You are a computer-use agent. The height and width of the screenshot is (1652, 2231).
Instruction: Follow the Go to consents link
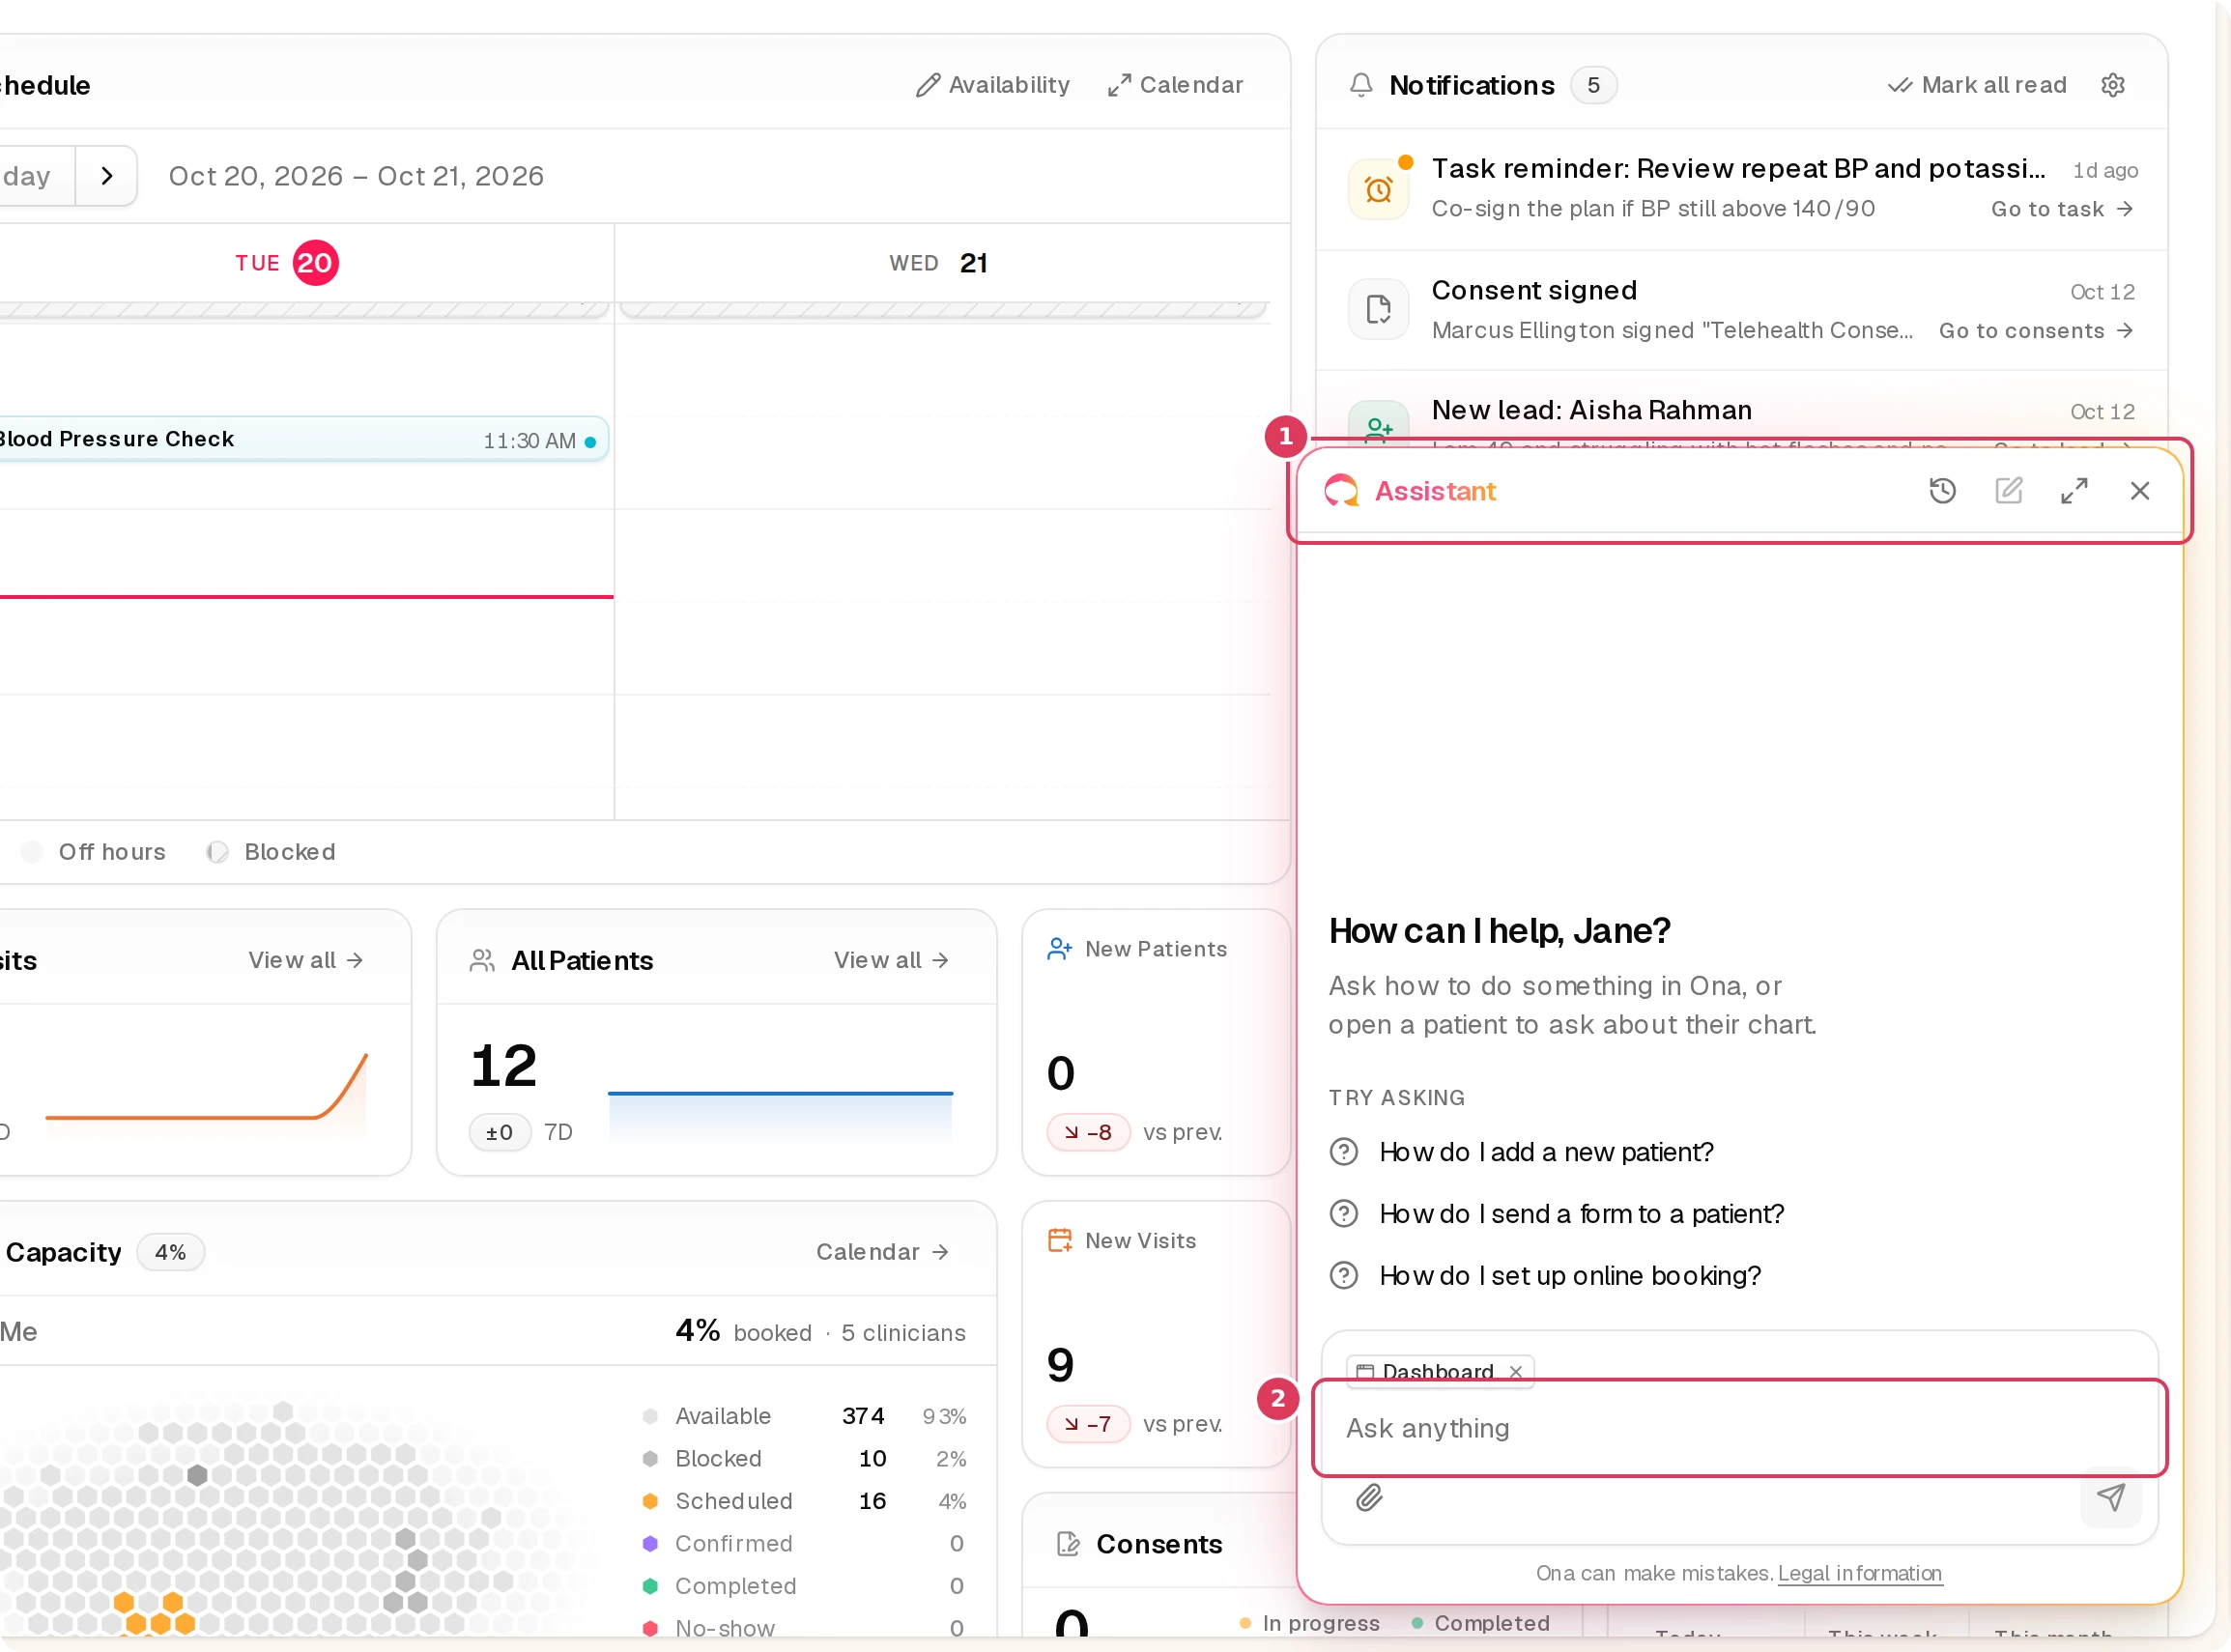2036,331
